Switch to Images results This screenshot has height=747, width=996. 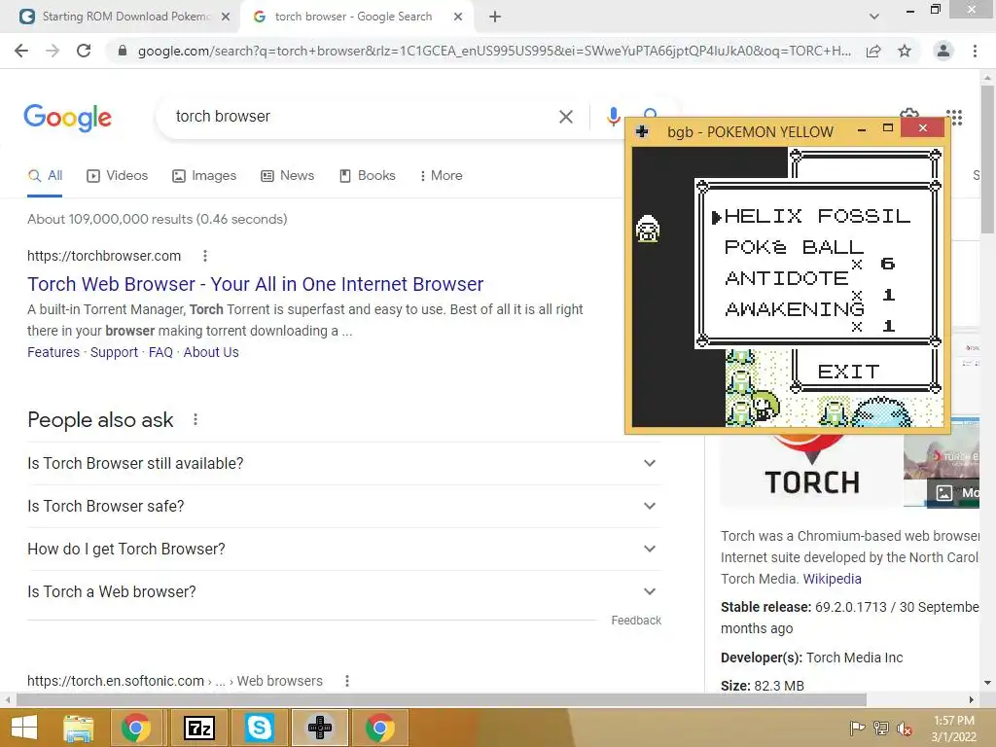[x=204, y=175]
